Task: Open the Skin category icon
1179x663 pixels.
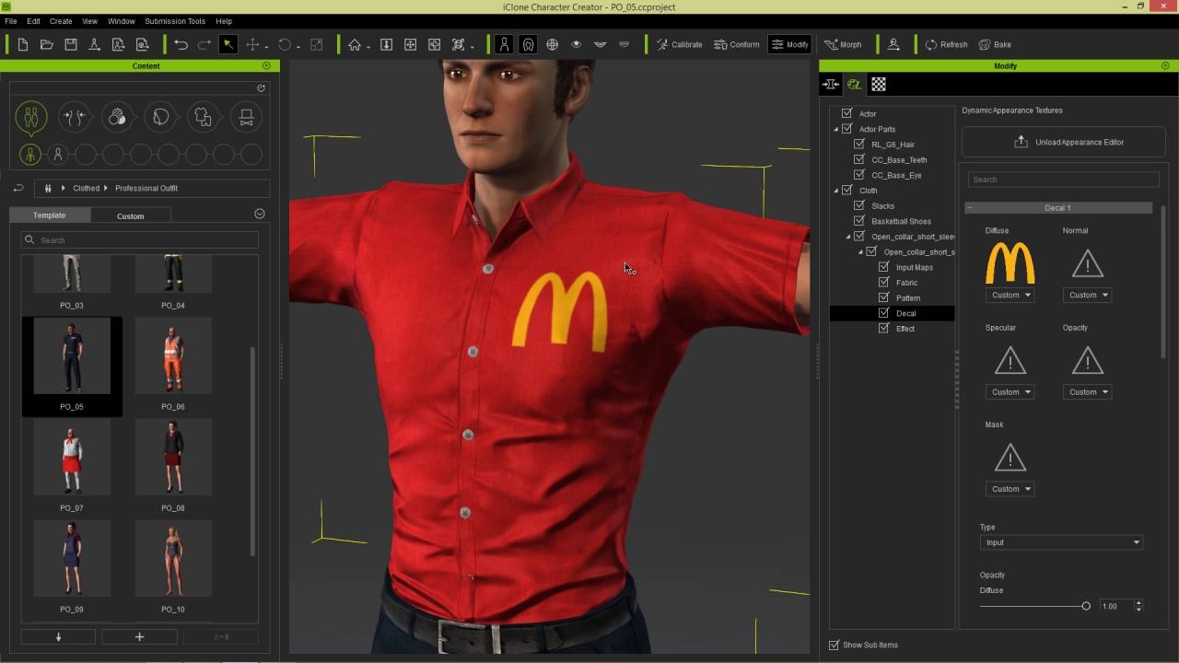Action: (116, 117)
